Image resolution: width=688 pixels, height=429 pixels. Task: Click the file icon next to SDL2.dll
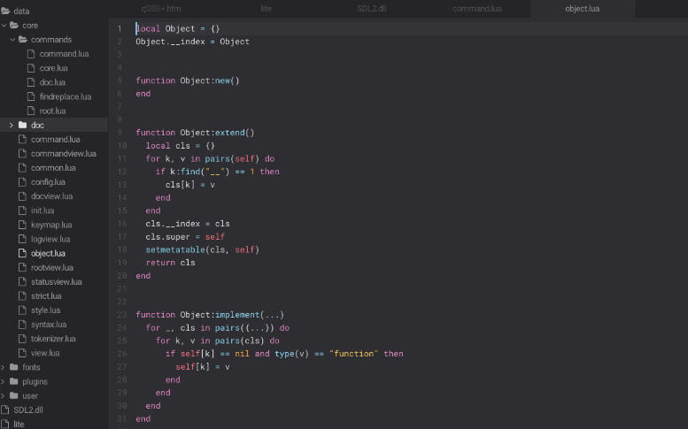5,410
